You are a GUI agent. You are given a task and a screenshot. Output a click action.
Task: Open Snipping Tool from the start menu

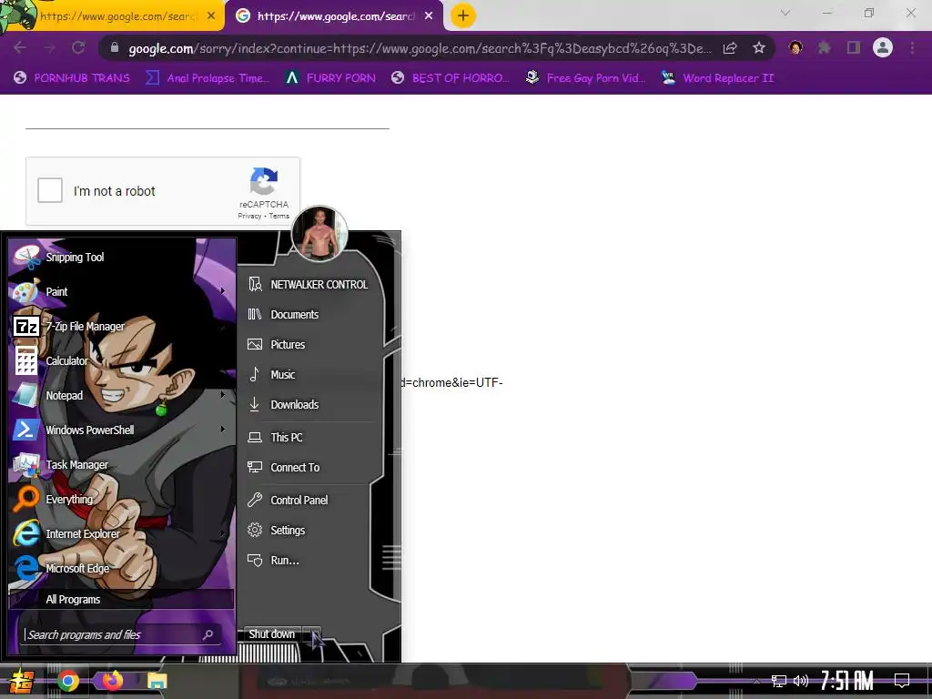(122, 257)
